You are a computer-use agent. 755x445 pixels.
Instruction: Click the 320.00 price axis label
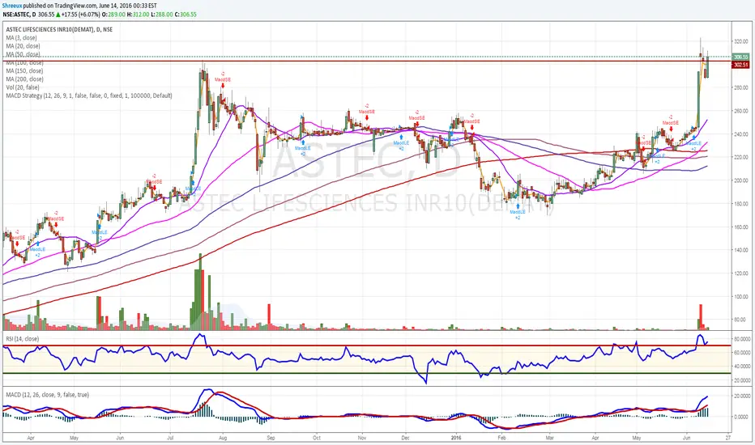[740, 41]
